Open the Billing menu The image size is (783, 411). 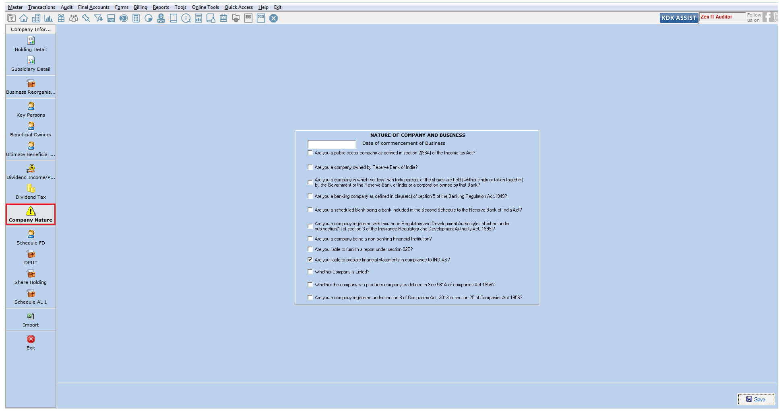(140, 7)
